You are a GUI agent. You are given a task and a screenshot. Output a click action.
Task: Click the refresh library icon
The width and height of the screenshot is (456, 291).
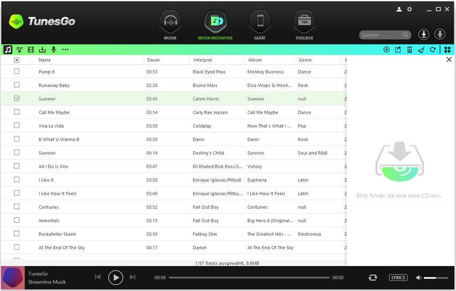[433, 50]
